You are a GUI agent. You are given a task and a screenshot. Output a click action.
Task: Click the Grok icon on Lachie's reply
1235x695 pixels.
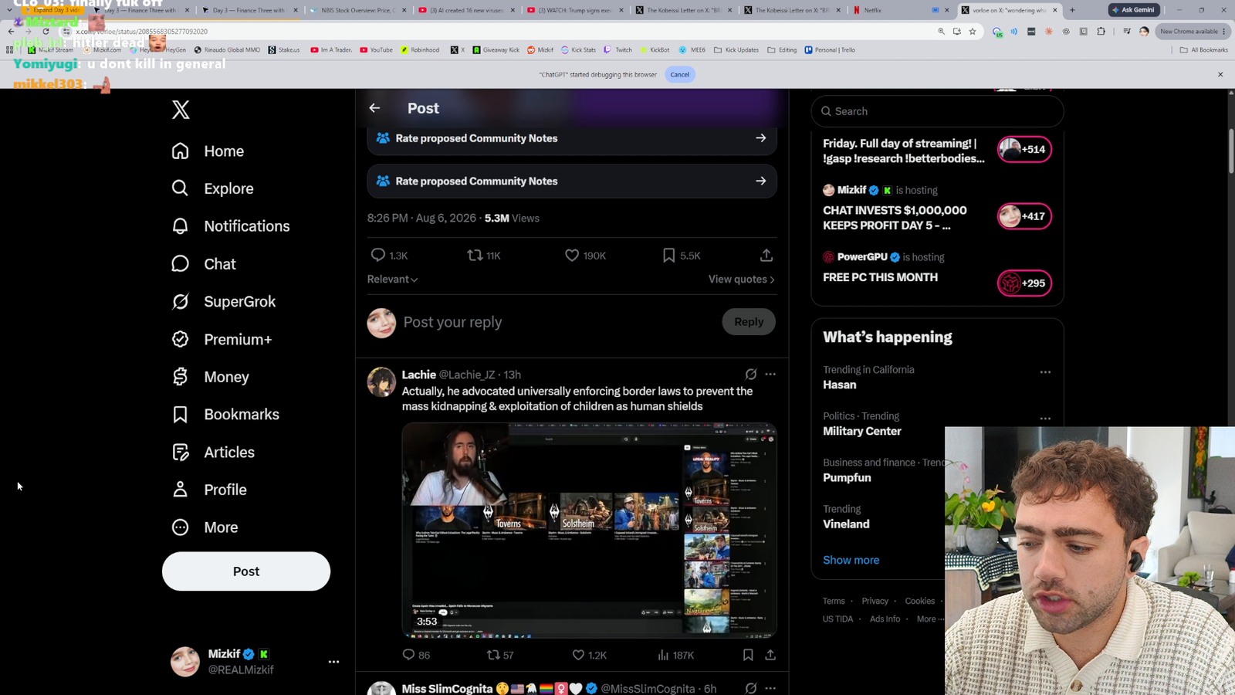751,375
